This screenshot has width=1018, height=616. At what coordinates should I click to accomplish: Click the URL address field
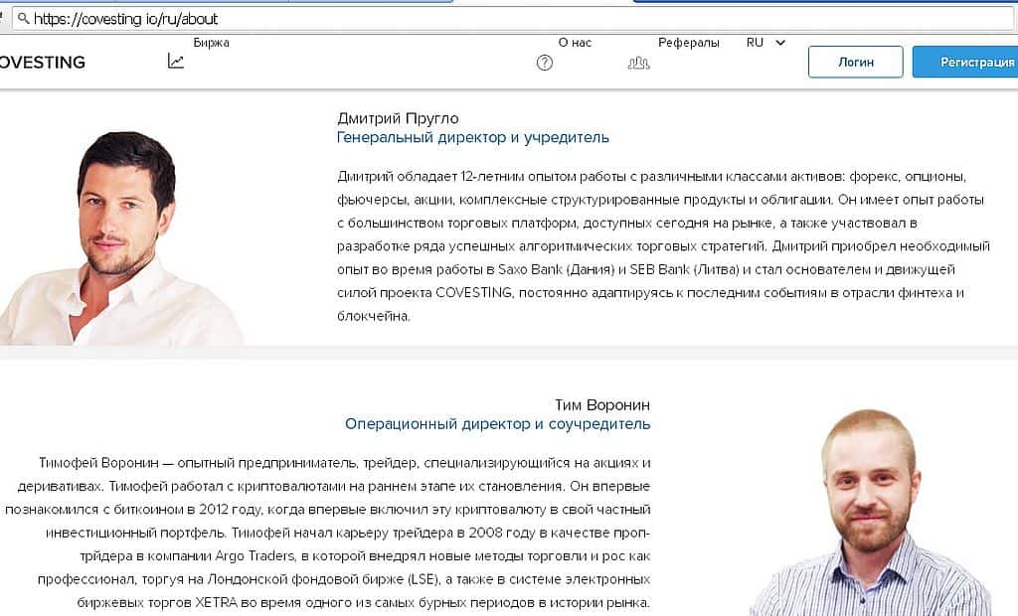513,18
